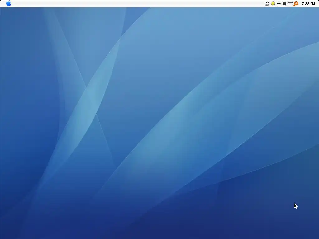Image resolution: width=319 pixels, height=239 pixels.
Task: Click the 7:22 PM clock
Action: [x=308, y=4]
